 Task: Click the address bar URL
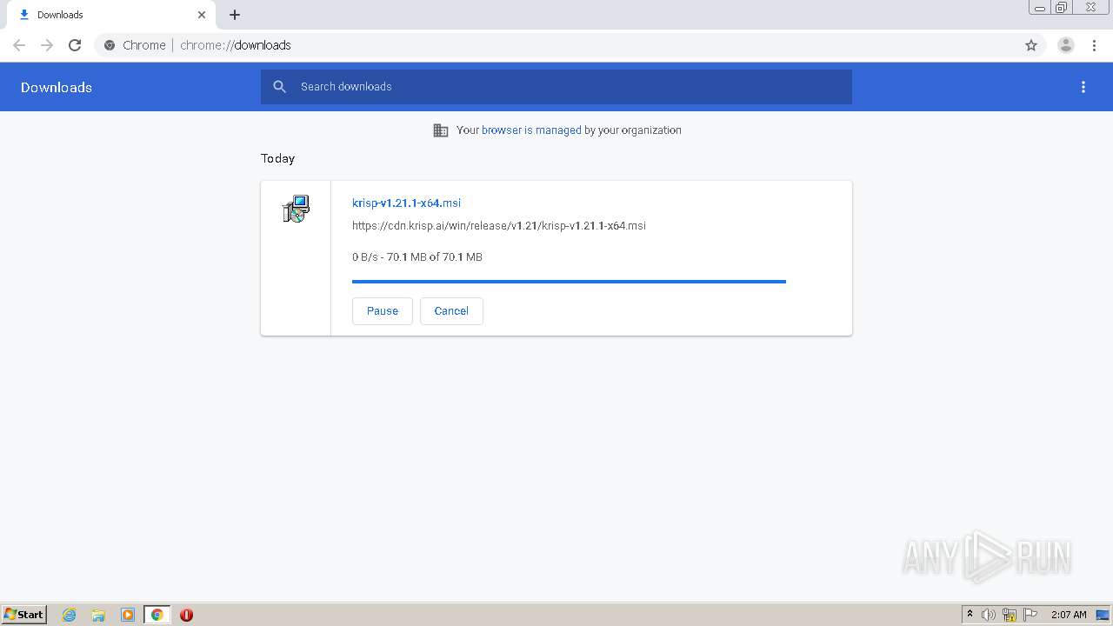point(236,45)
